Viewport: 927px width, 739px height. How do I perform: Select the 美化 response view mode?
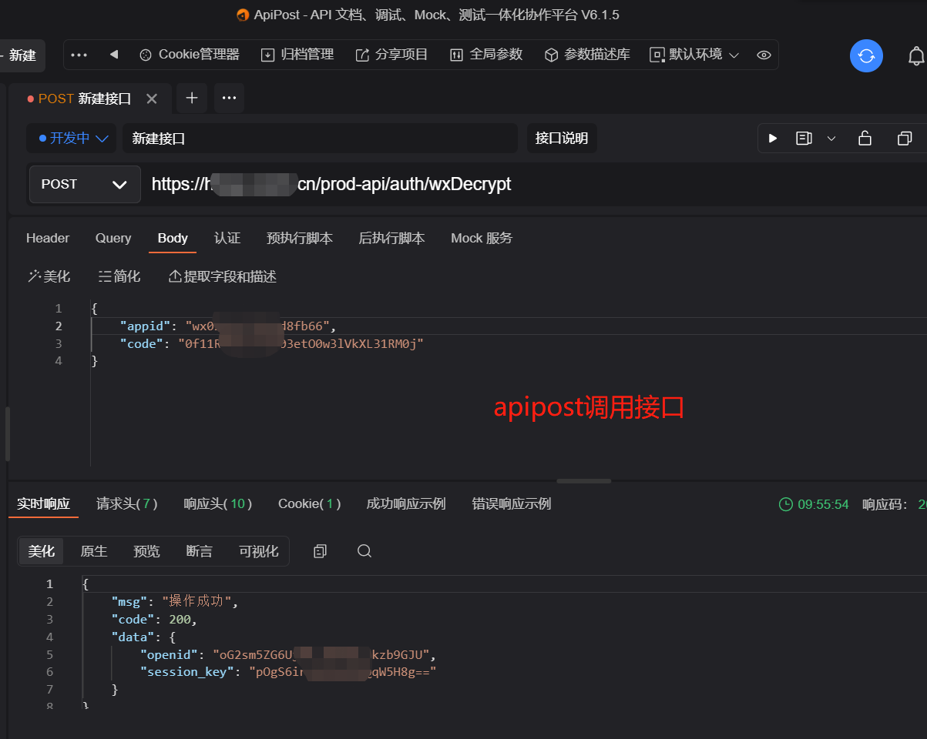[42, 551]
